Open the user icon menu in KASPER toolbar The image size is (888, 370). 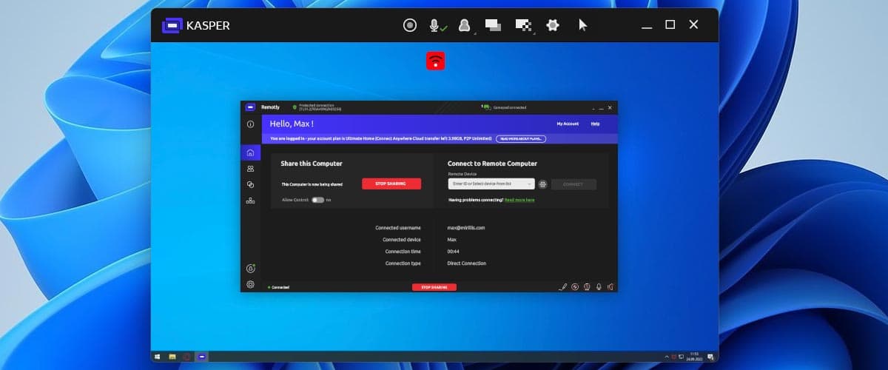pos(464,25)
